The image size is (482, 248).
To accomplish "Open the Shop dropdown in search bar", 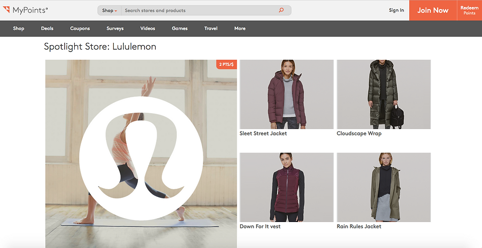I will tap(109, 11).
